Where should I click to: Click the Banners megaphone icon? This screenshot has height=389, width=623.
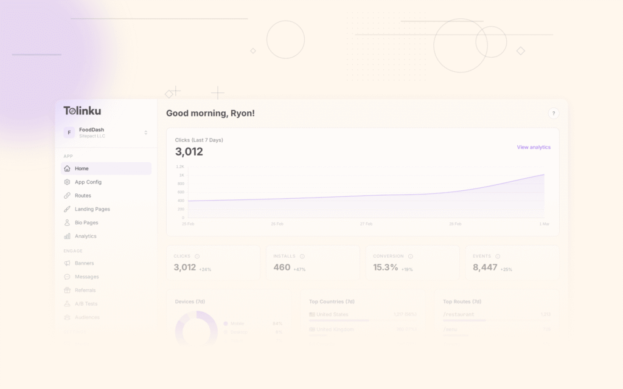[67, 263]
